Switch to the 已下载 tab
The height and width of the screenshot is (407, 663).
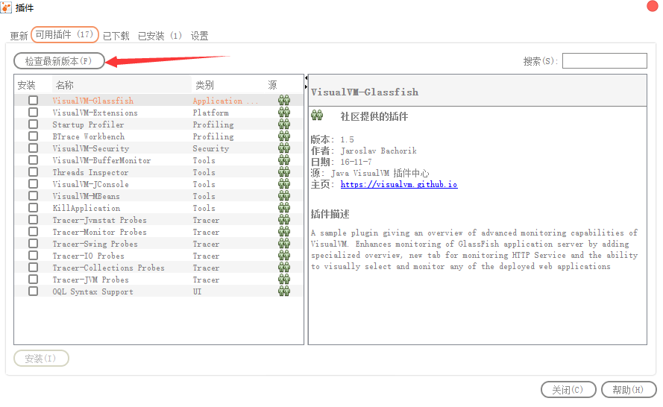pyautogui.click(x=116, y=36)
